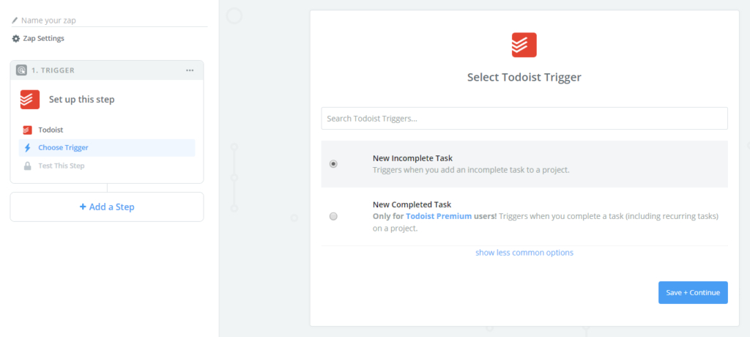The height and width of the screenshot is (337, 750).
Task: Click the small Todoist icon in step list
Action: [x=27, y=130]
